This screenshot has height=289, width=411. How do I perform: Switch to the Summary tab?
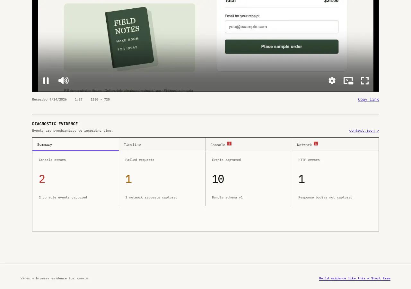(x=75, y=144)
